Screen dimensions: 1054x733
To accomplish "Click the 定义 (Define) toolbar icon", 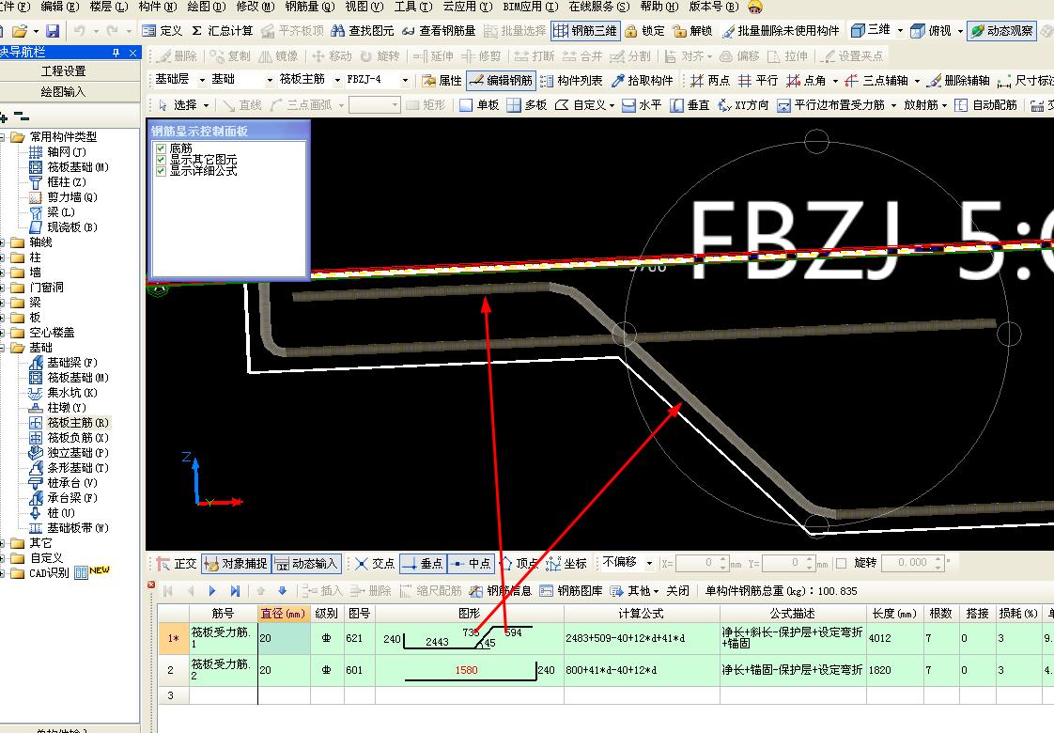I will point(162,31).
